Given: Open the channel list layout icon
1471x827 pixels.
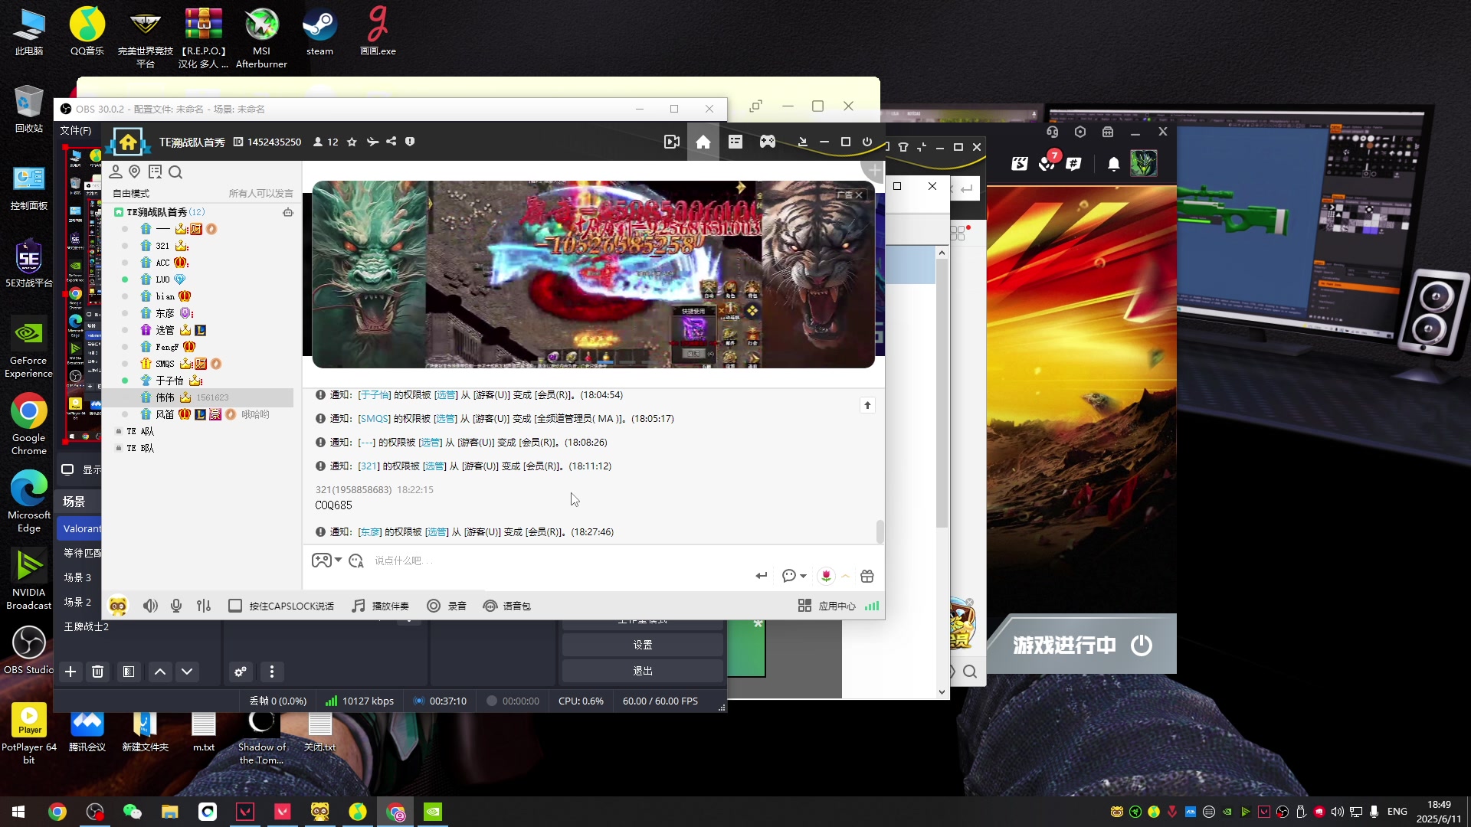Looking at the screenshot, I should pyautogui.click(x=735, y=142).
